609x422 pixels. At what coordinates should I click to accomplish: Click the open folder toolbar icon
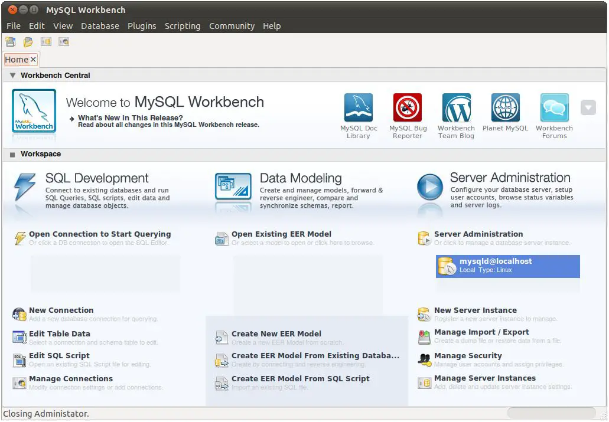(28, 42)
